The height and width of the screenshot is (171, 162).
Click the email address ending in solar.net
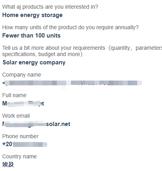pyautogui.click(x=36, y=124)
